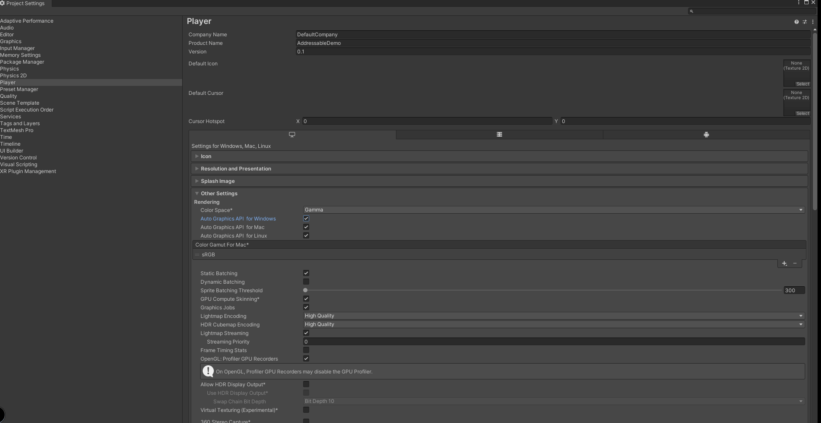Viewport: 821px width, 423px height.
Task: Toggle Auto Graphics API for Linux
Action: (306, 236)
